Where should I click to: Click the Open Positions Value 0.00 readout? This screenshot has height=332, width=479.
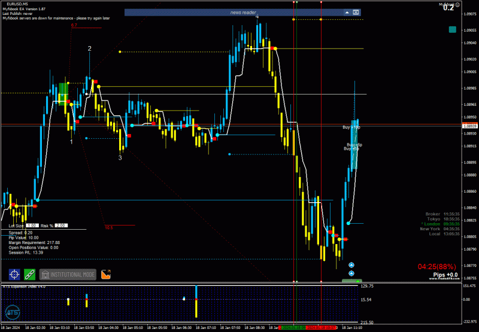click(34, 248)
